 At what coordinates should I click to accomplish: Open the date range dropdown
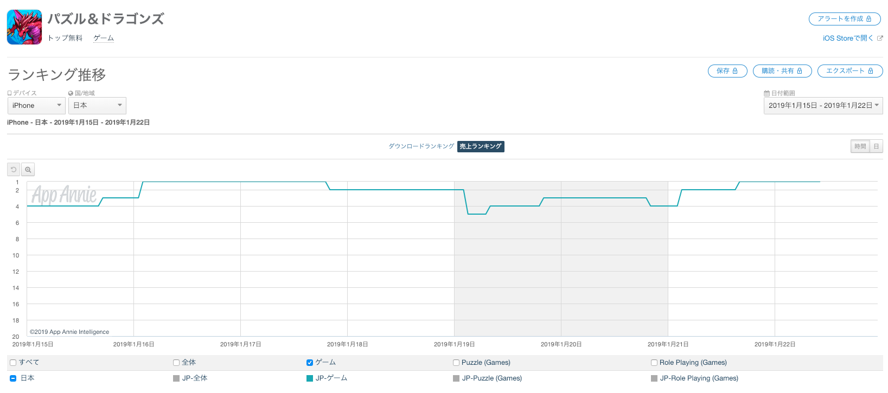coord(823,106)
